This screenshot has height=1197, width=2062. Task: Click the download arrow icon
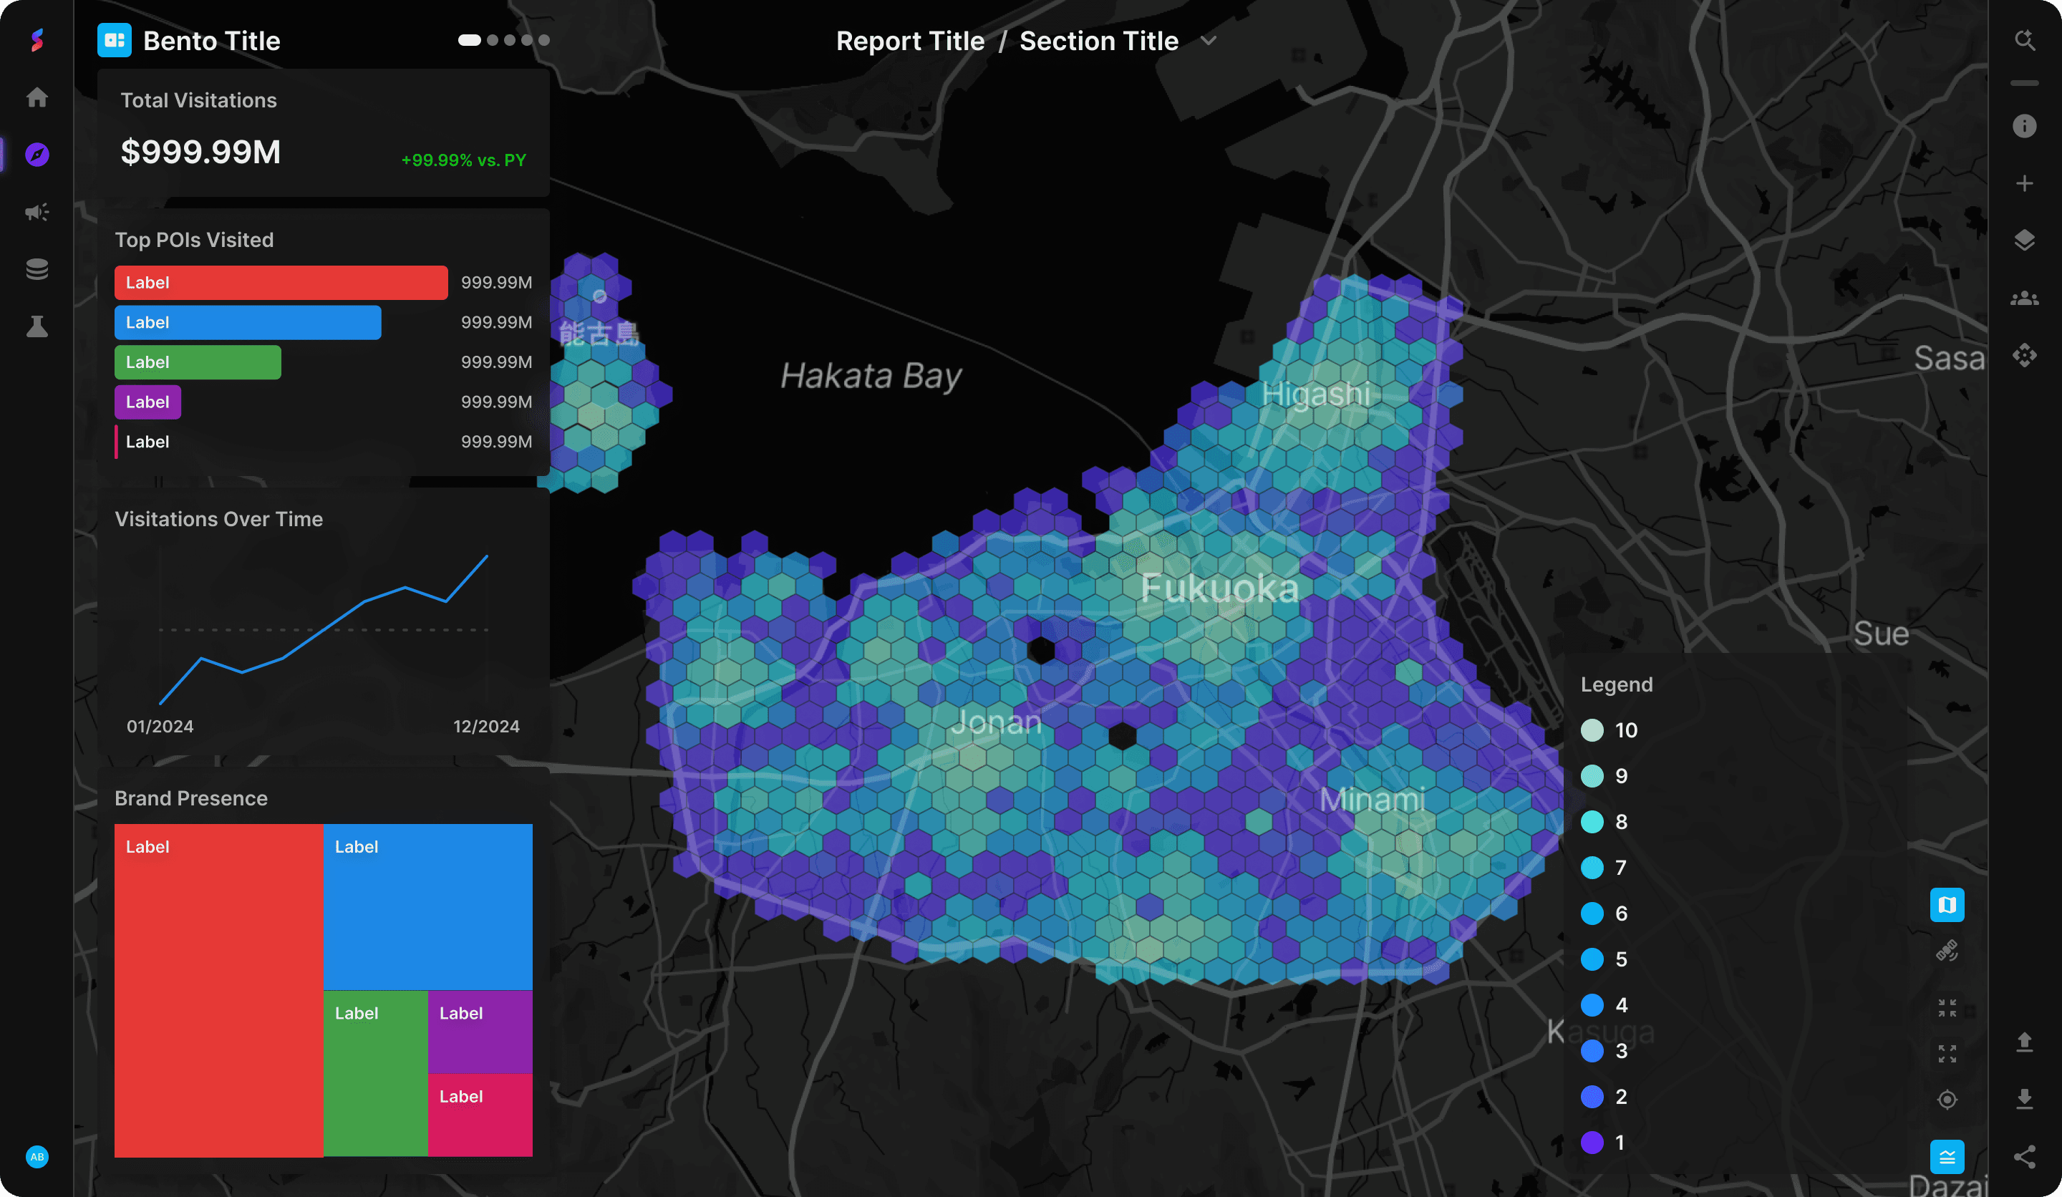(x=2024, y=1098)
